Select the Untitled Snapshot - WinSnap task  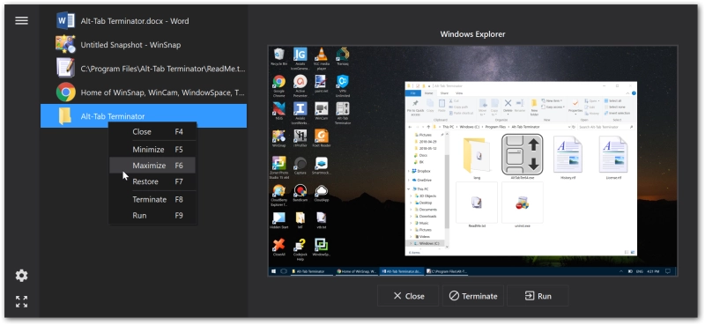coord(144,45)
